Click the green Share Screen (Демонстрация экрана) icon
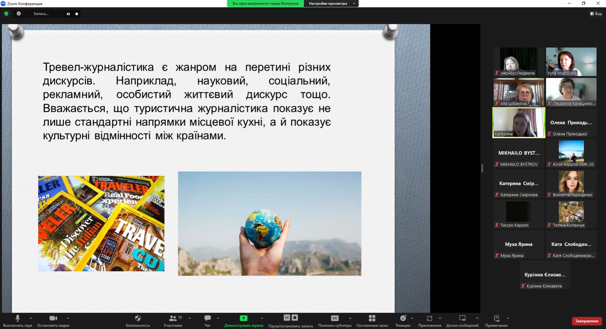 click(x=243, y=318)
